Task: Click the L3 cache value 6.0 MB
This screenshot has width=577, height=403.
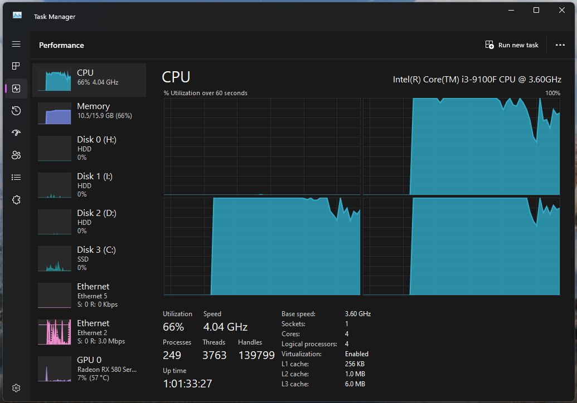Action: (355, 384)
